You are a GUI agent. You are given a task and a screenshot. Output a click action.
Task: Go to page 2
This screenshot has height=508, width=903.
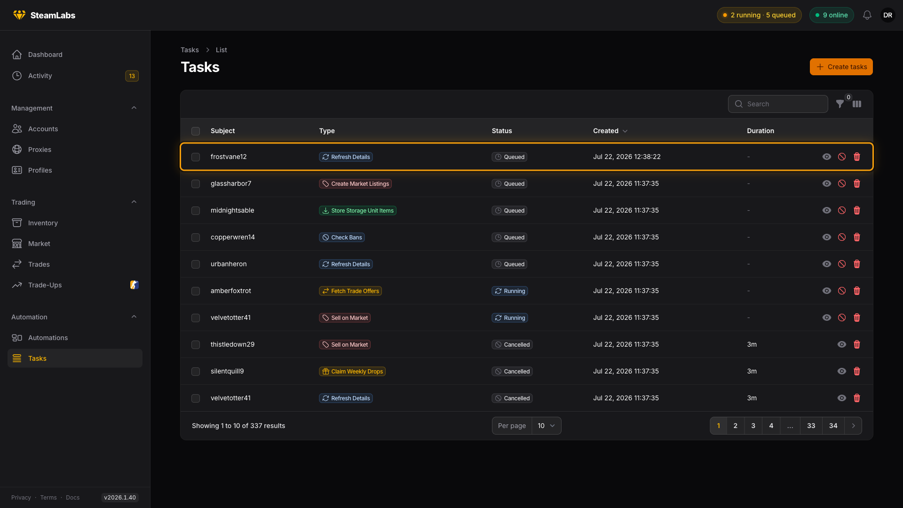pos(736,426)
